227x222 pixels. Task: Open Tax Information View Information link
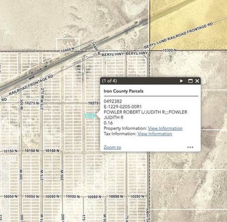pos(155,134)
